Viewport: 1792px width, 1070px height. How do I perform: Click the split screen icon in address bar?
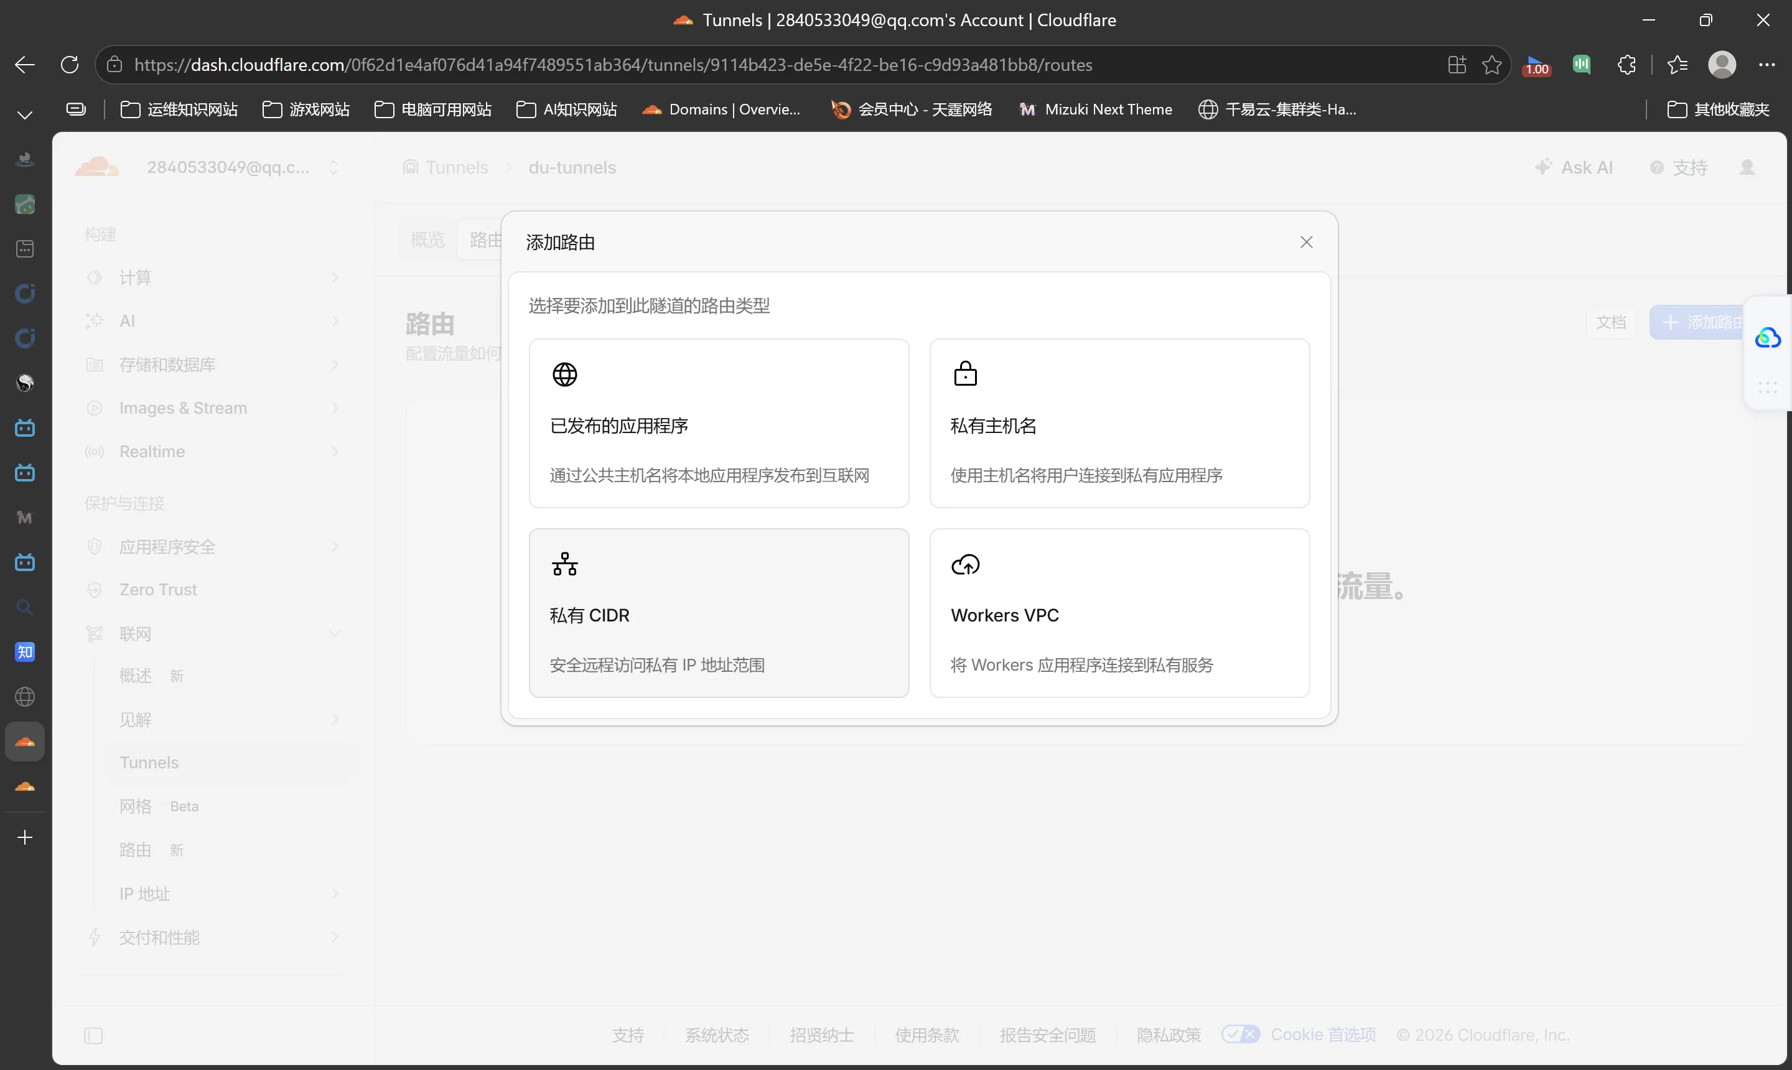[1457, 65]
